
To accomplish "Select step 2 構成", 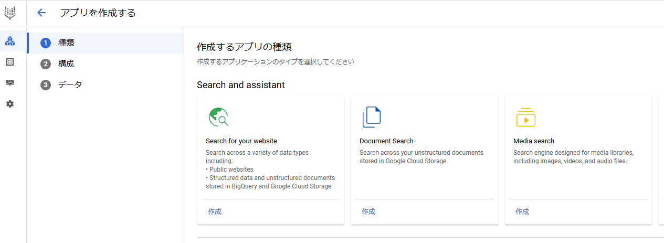I will pyautogui.click(x=106, y=64).
